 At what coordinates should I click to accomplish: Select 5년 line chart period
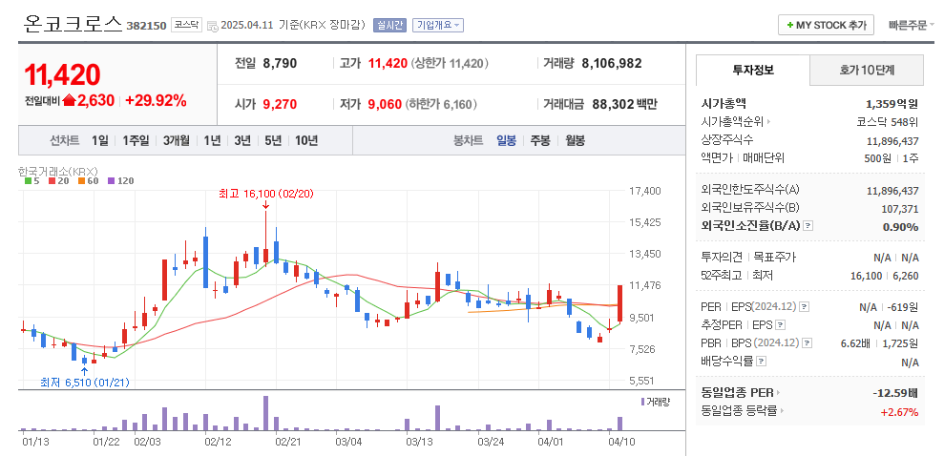(273, 141)
